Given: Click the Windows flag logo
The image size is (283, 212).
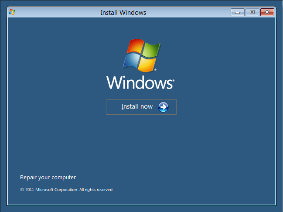Looking at the screenshot, I should tap(141, 55).
